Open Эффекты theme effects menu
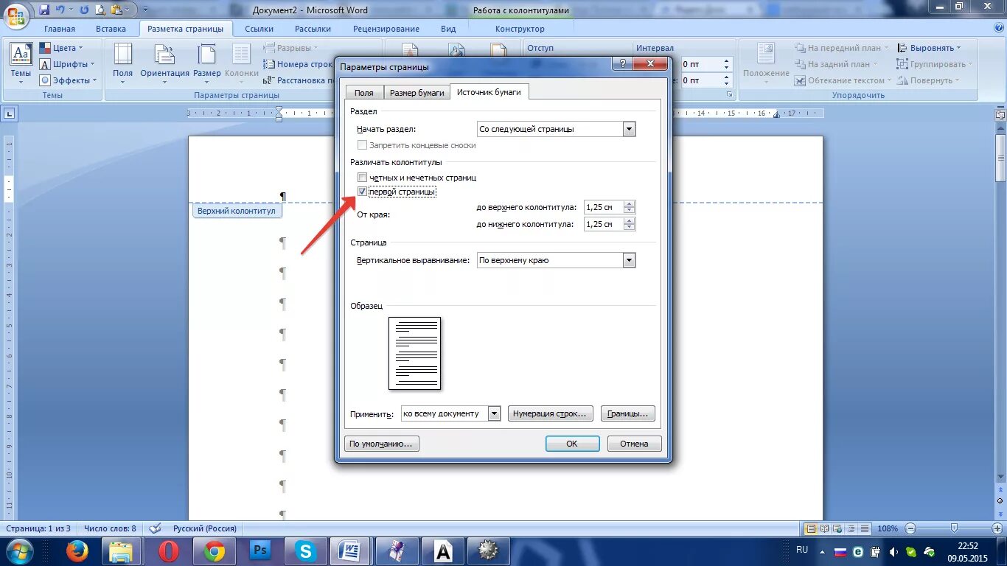Screen dimensions: 1007x566 point(68,80)
